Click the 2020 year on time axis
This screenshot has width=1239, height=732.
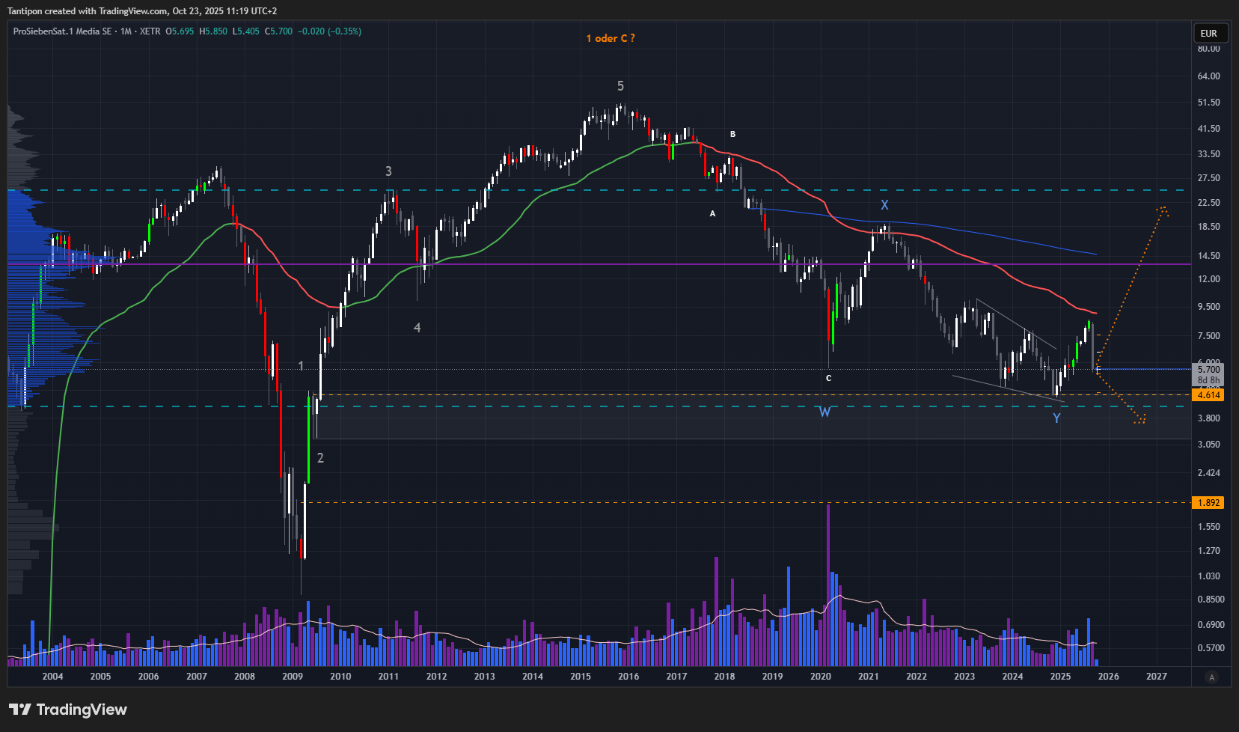(820, 677)
